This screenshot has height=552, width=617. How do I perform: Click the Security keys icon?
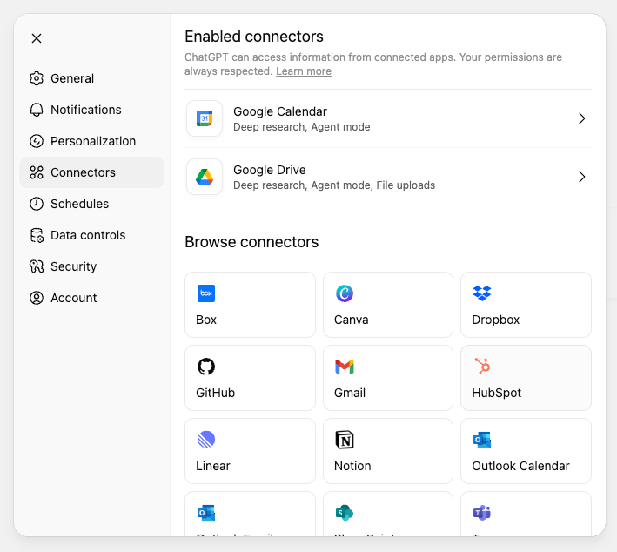click(x=37, y=266)
